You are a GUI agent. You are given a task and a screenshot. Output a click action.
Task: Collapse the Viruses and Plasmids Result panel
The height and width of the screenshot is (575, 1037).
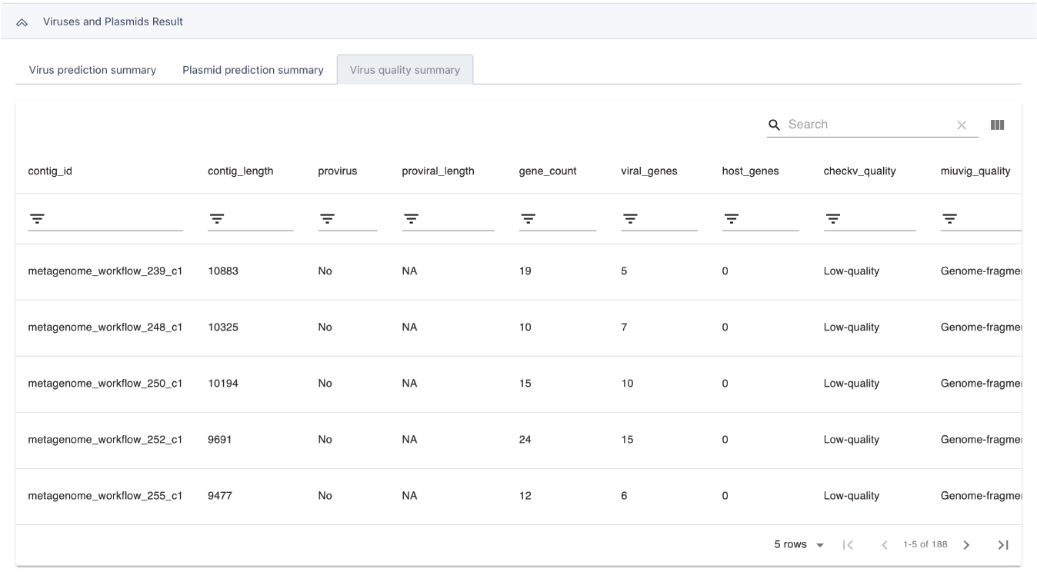pos(22,22)
